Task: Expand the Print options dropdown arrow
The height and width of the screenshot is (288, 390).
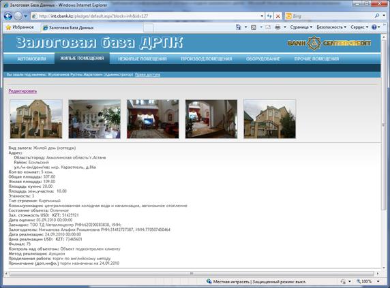Action: (x=285, y=27)
